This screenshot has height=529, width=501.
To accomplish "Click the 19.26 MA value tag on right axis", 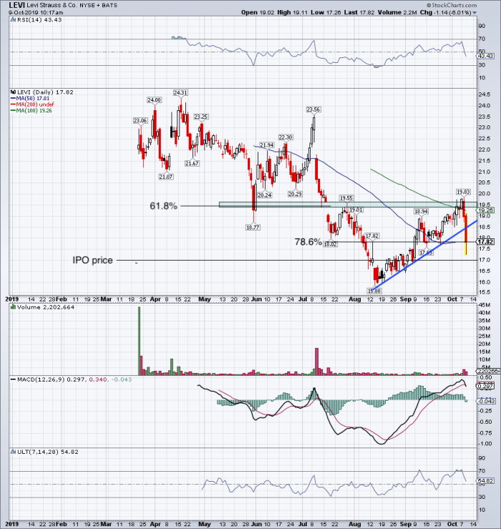I will [486, 210].
